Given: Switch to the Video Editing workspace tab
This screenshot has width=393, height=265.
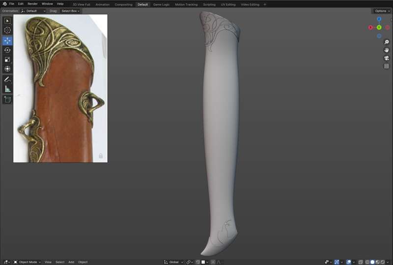Looking at the screenshot, I should tap(250, 4).
